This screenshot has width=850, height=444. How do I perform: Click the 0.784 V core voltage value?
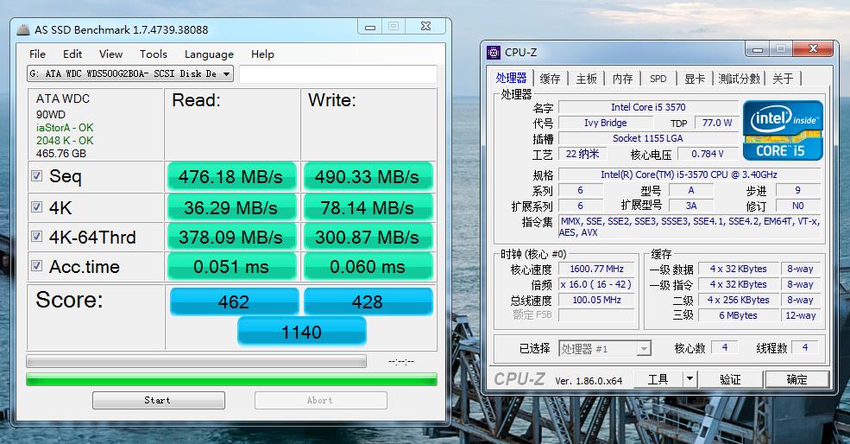point(708,154)
